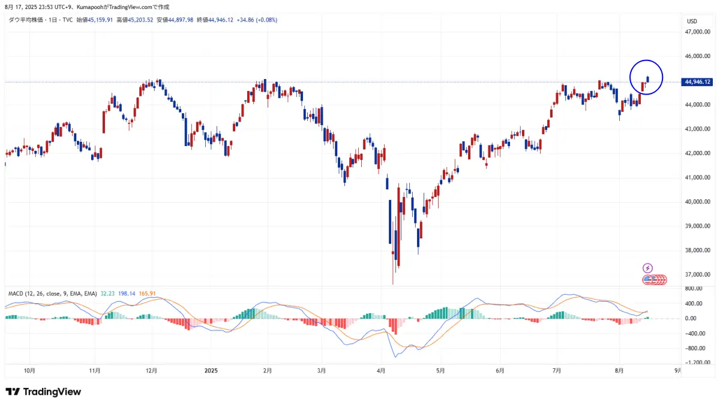
Task: Click the current price label 44,946.12
Action: 697,82
